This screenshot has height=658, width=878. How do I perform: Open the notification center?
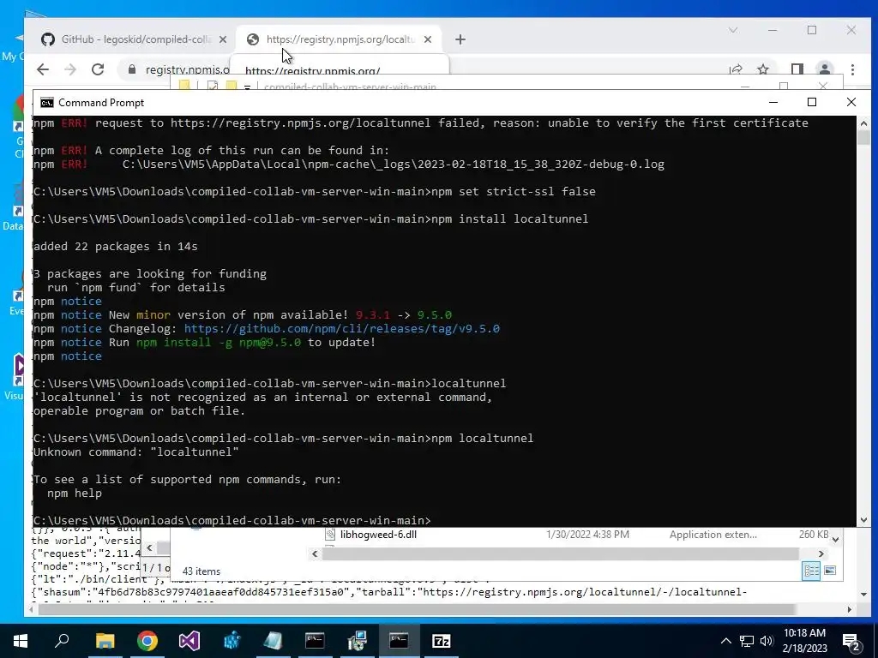(x=851, y=641)
